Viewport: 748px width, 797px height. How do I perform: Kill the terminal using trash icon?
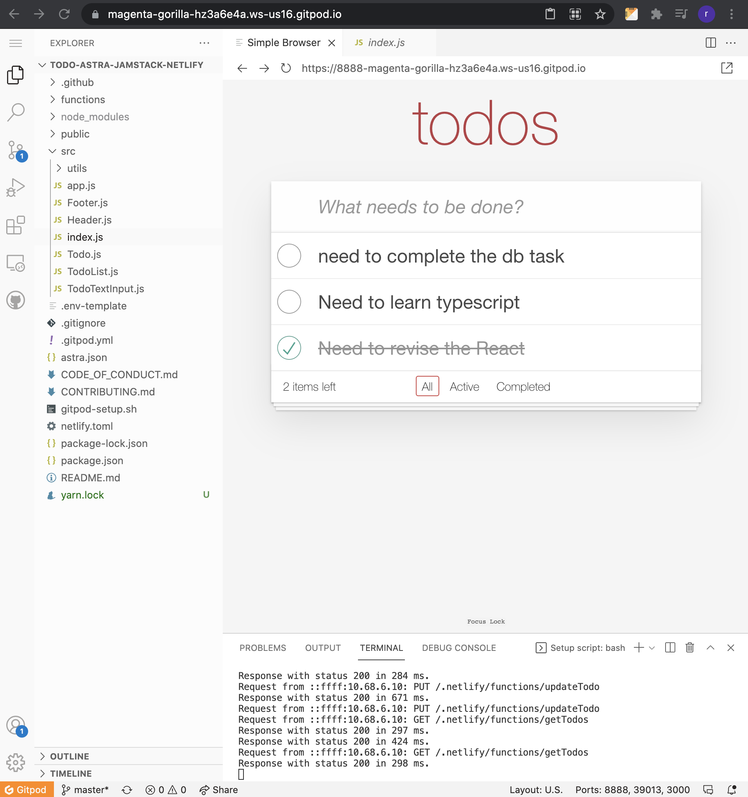pos(689,647)
